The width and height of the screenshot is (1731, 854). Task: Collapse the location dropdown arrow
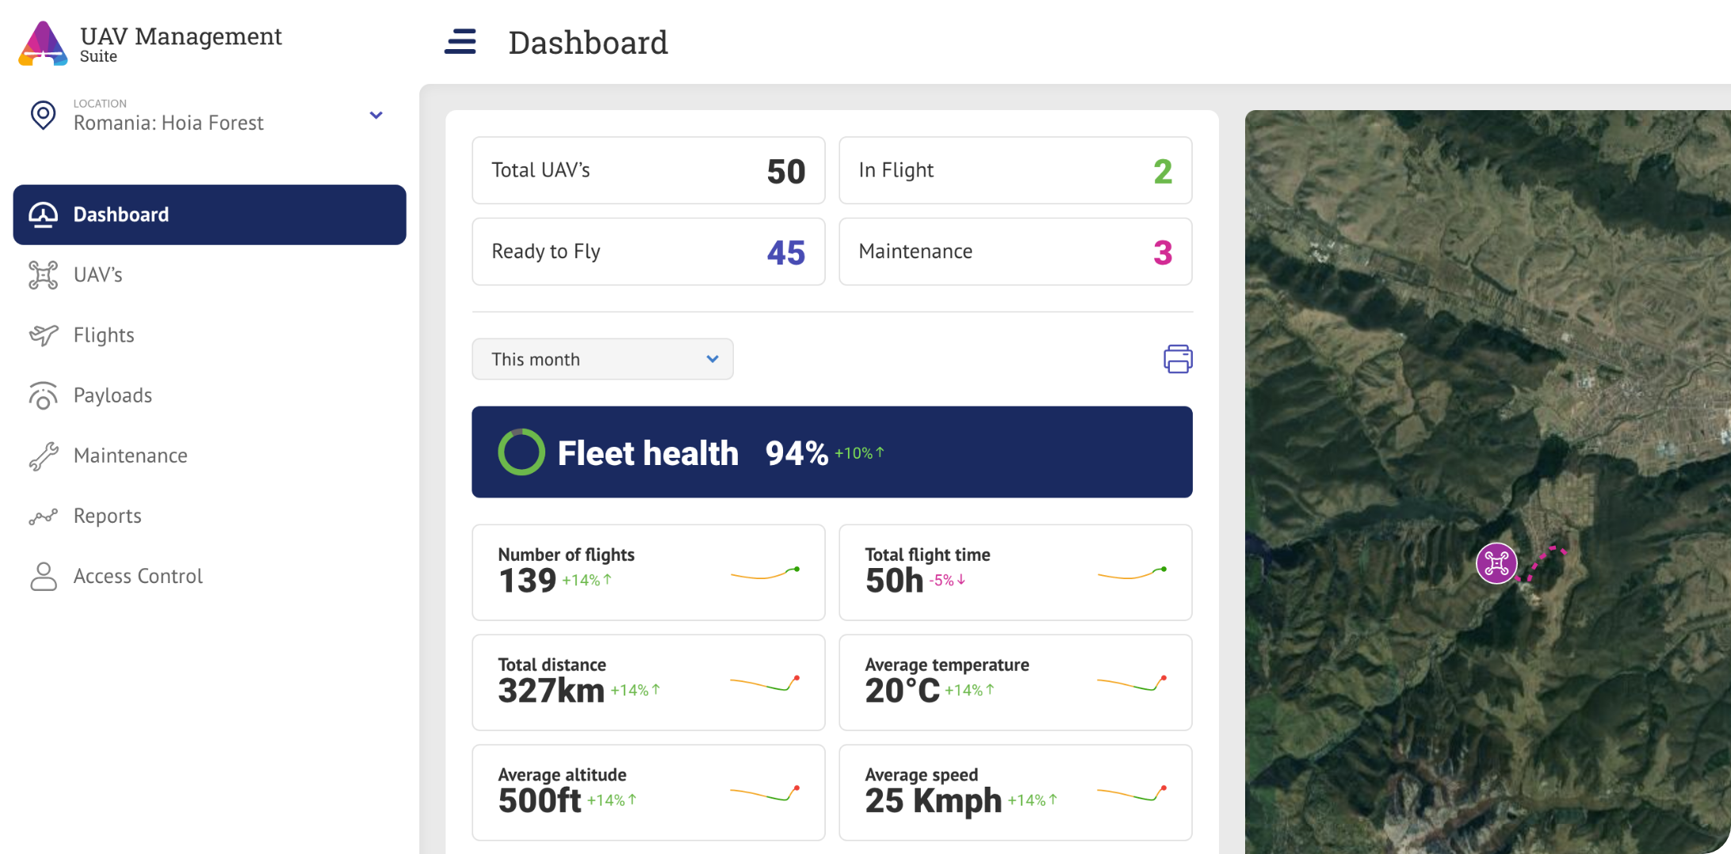click(x=376, y=116)
